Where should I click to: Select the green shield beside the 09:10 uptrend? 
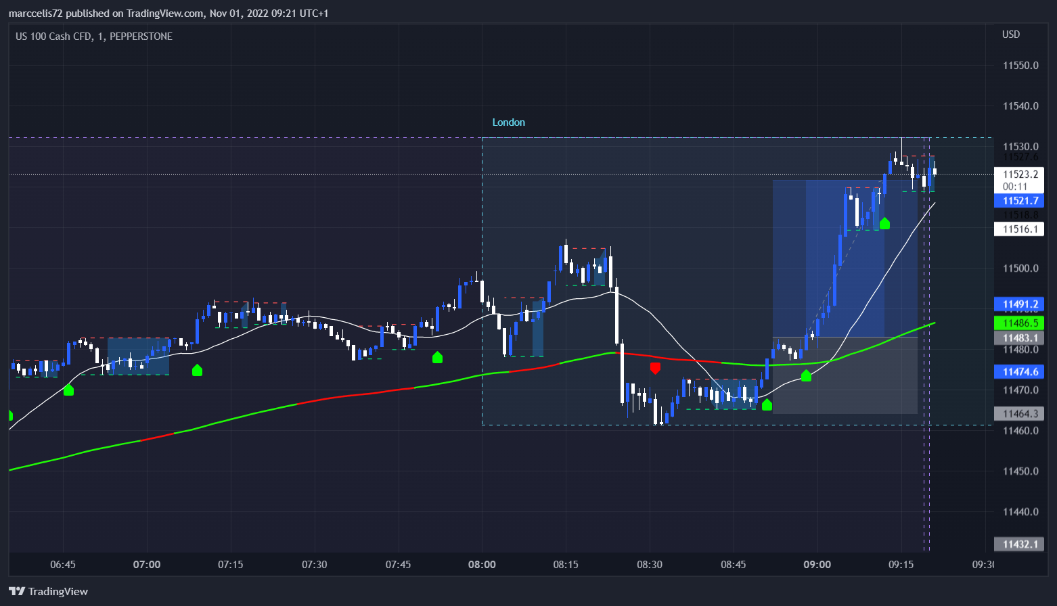tap(884, 223)
